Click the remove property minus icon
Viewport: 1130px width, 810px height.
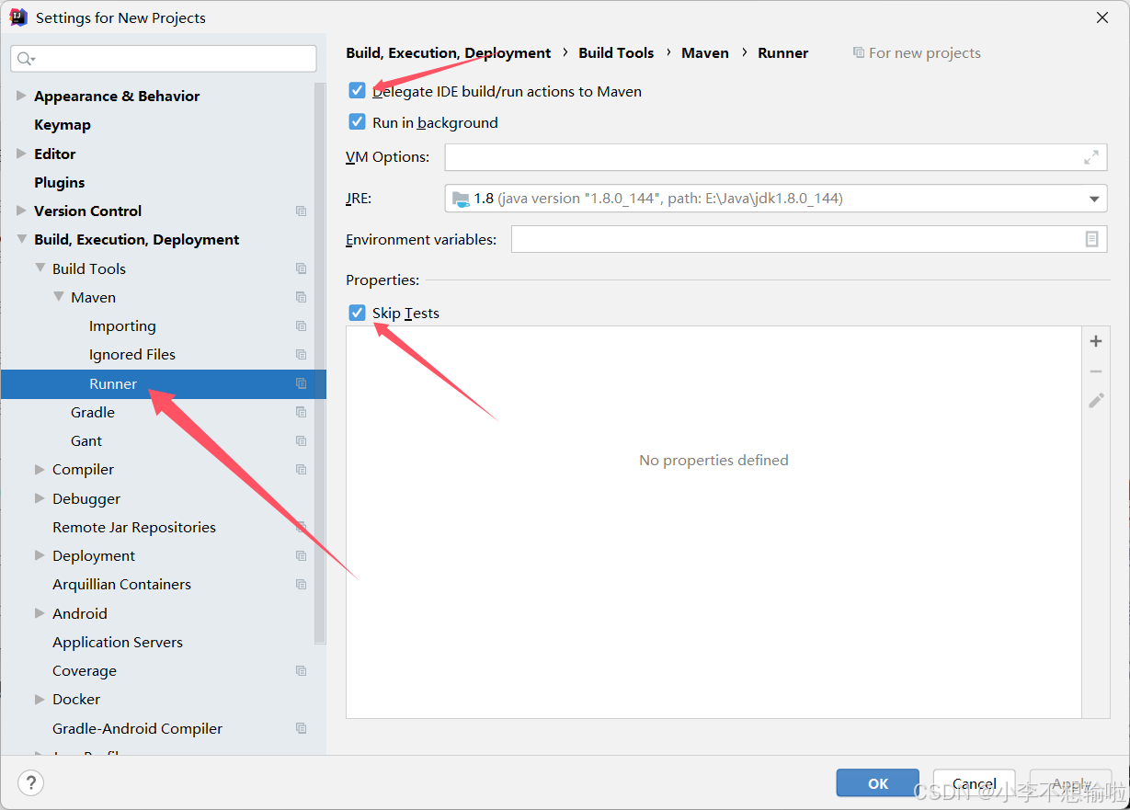click(1096, 371)
